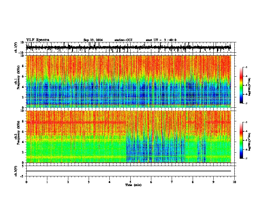
Task: Click the "station=OUI" header label
Action: 123,40
